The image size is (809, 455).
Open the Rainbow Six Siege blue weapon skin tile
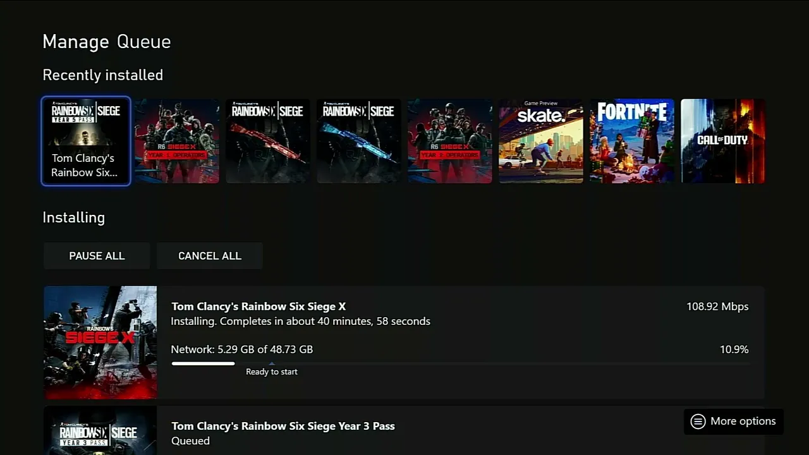point(359,141)
